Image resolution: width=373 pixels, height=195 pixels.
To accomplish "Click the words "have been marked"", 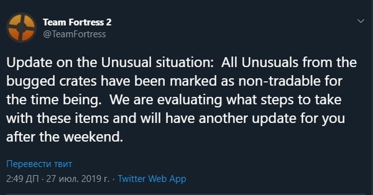I will click(x=159, y=81).
